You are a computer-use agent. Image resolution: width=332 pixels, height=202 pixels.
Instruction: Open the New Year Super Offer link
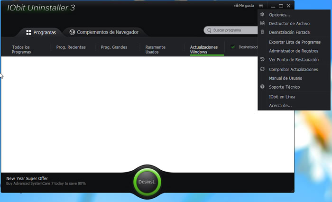pyautogui.click(x=27, y=178)
